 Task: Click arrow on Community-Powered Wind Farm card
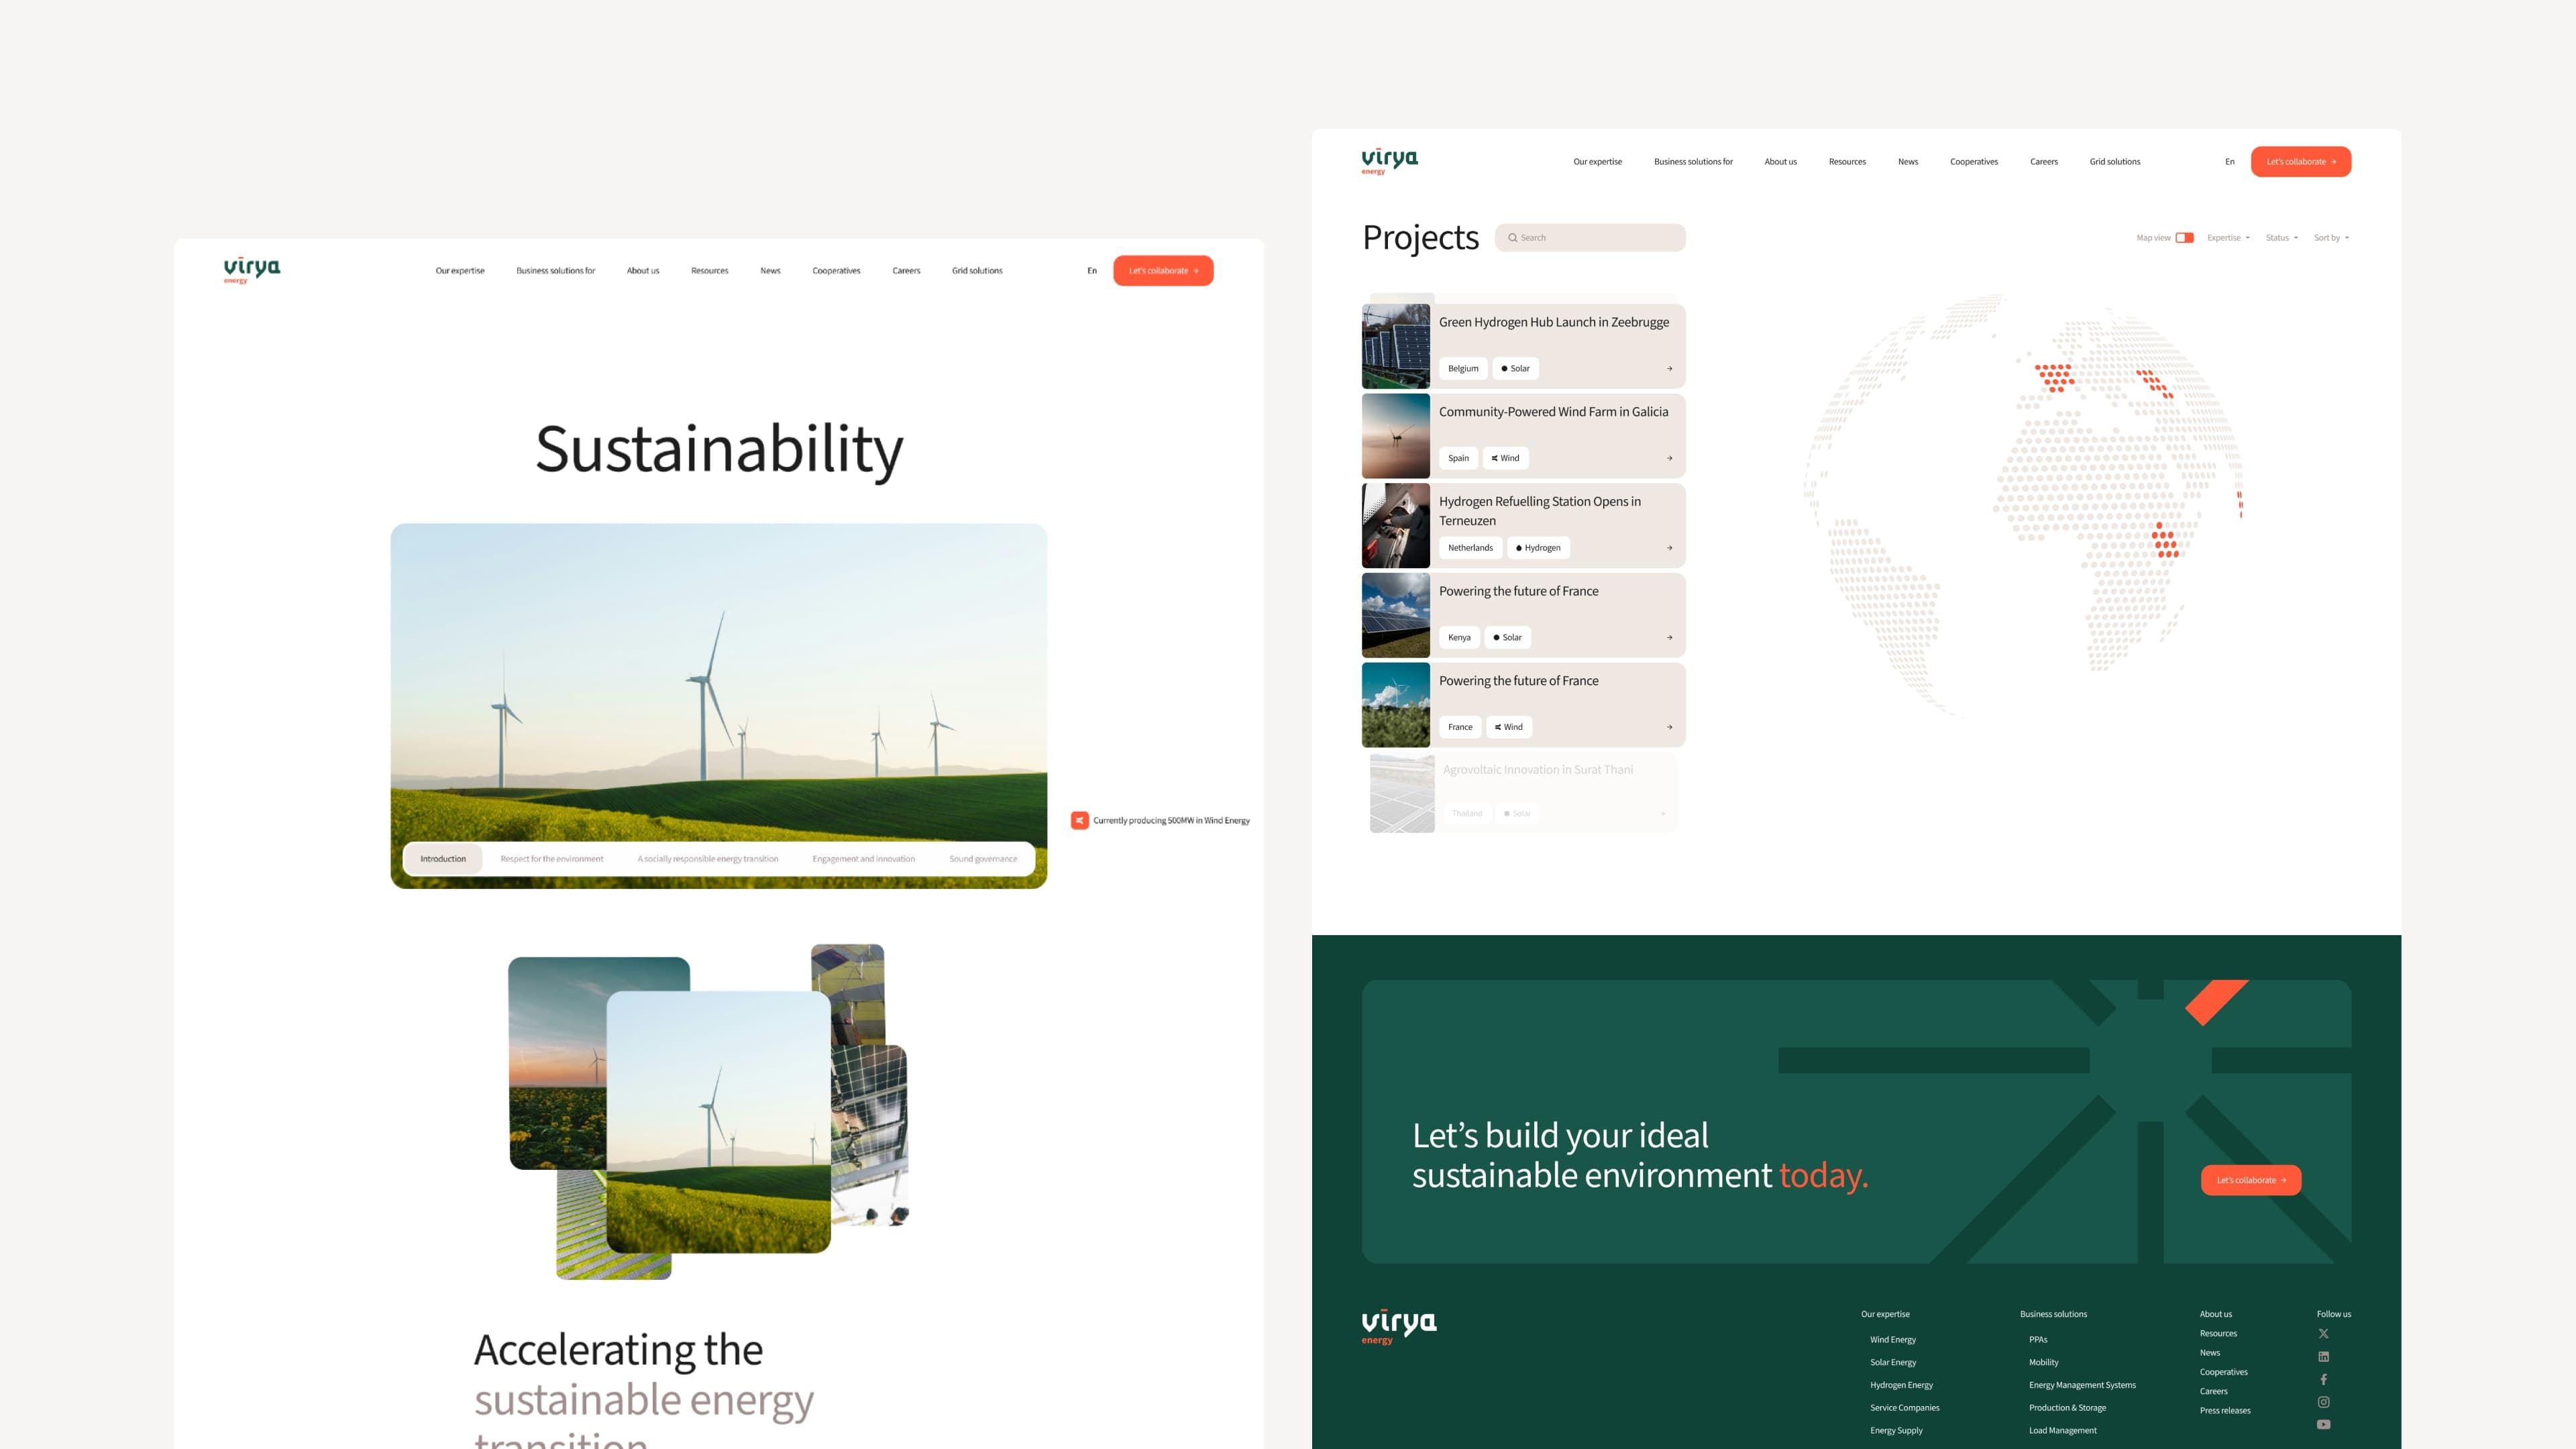pyautogui.click(x=1669, y=458)
